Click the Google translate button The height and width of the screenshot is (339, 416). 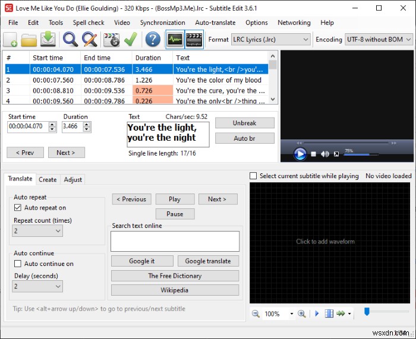pos(208,261)
